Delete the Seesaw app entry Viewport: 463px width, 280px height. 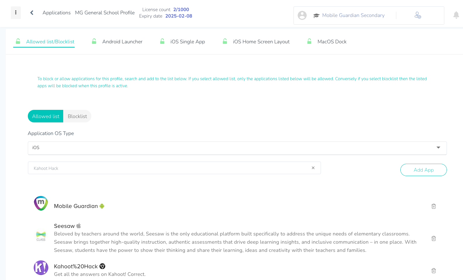[x=434, y=238]
